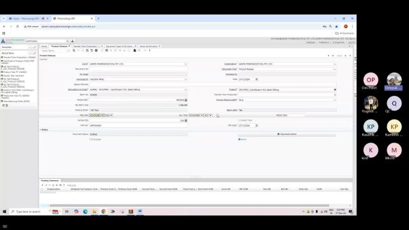Image resolution: width=409 pixels, height=230 pixels.
Task: Open the calendar picker beside PPR Date
Action: (256, 125)
